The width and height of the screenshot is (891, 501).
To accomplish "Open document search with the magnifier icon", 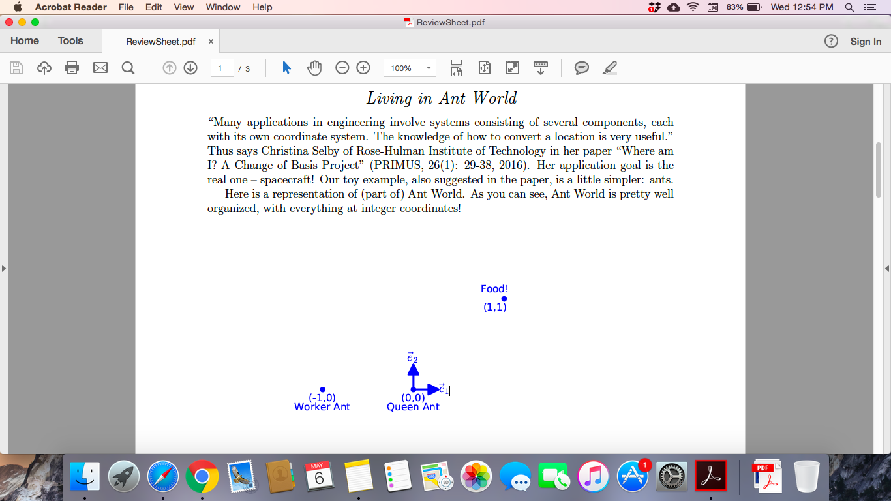I will click(x=128, y=67).
